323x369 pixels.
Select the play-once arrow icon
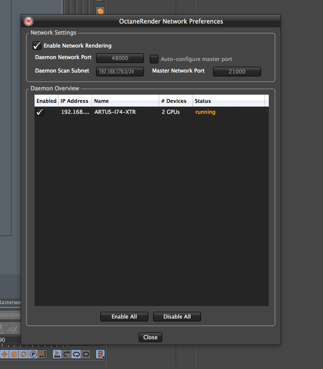pyautogui.click(x=67, y=354)
